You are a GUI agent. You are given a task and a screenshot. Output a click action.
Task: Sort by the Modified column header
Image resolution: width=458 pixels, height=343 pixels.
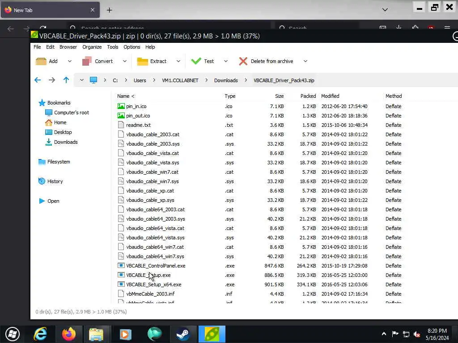coord(330,96)
